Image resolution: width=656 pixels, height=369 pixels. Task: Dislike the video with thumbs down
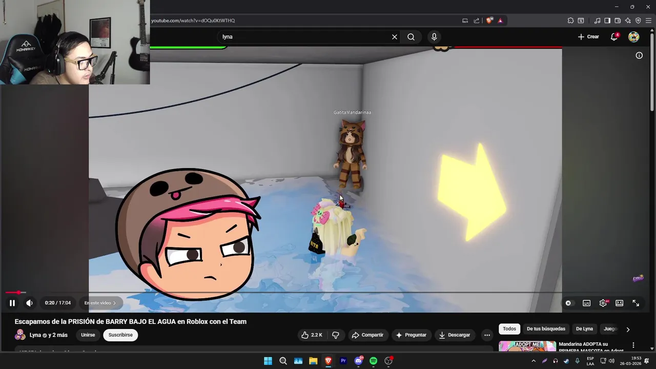336,335
